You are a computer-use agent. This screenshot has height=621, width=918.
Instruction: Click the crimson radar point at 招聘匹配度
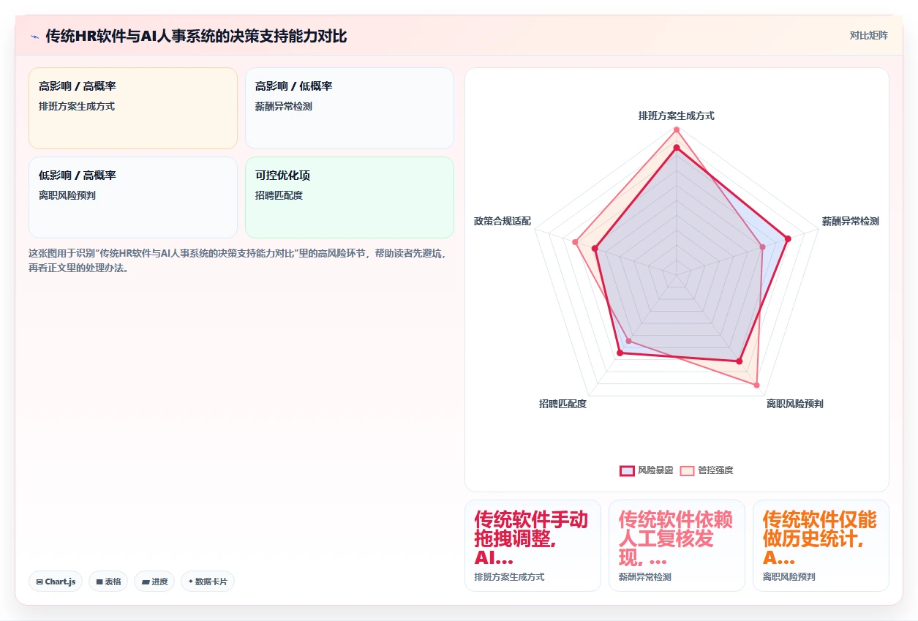(620, 353)
